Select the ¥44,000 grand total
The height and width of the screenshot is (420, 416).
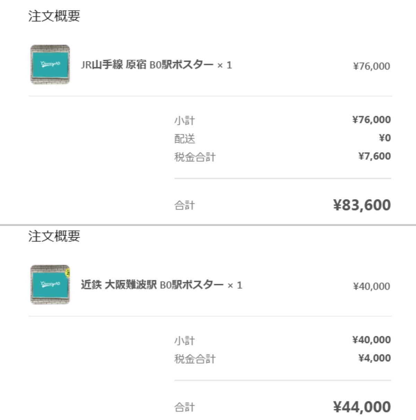point(362,407)
